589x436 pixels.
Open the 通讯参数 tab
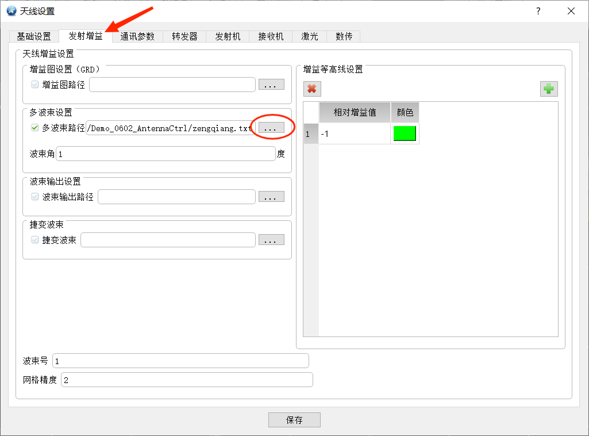137,36
